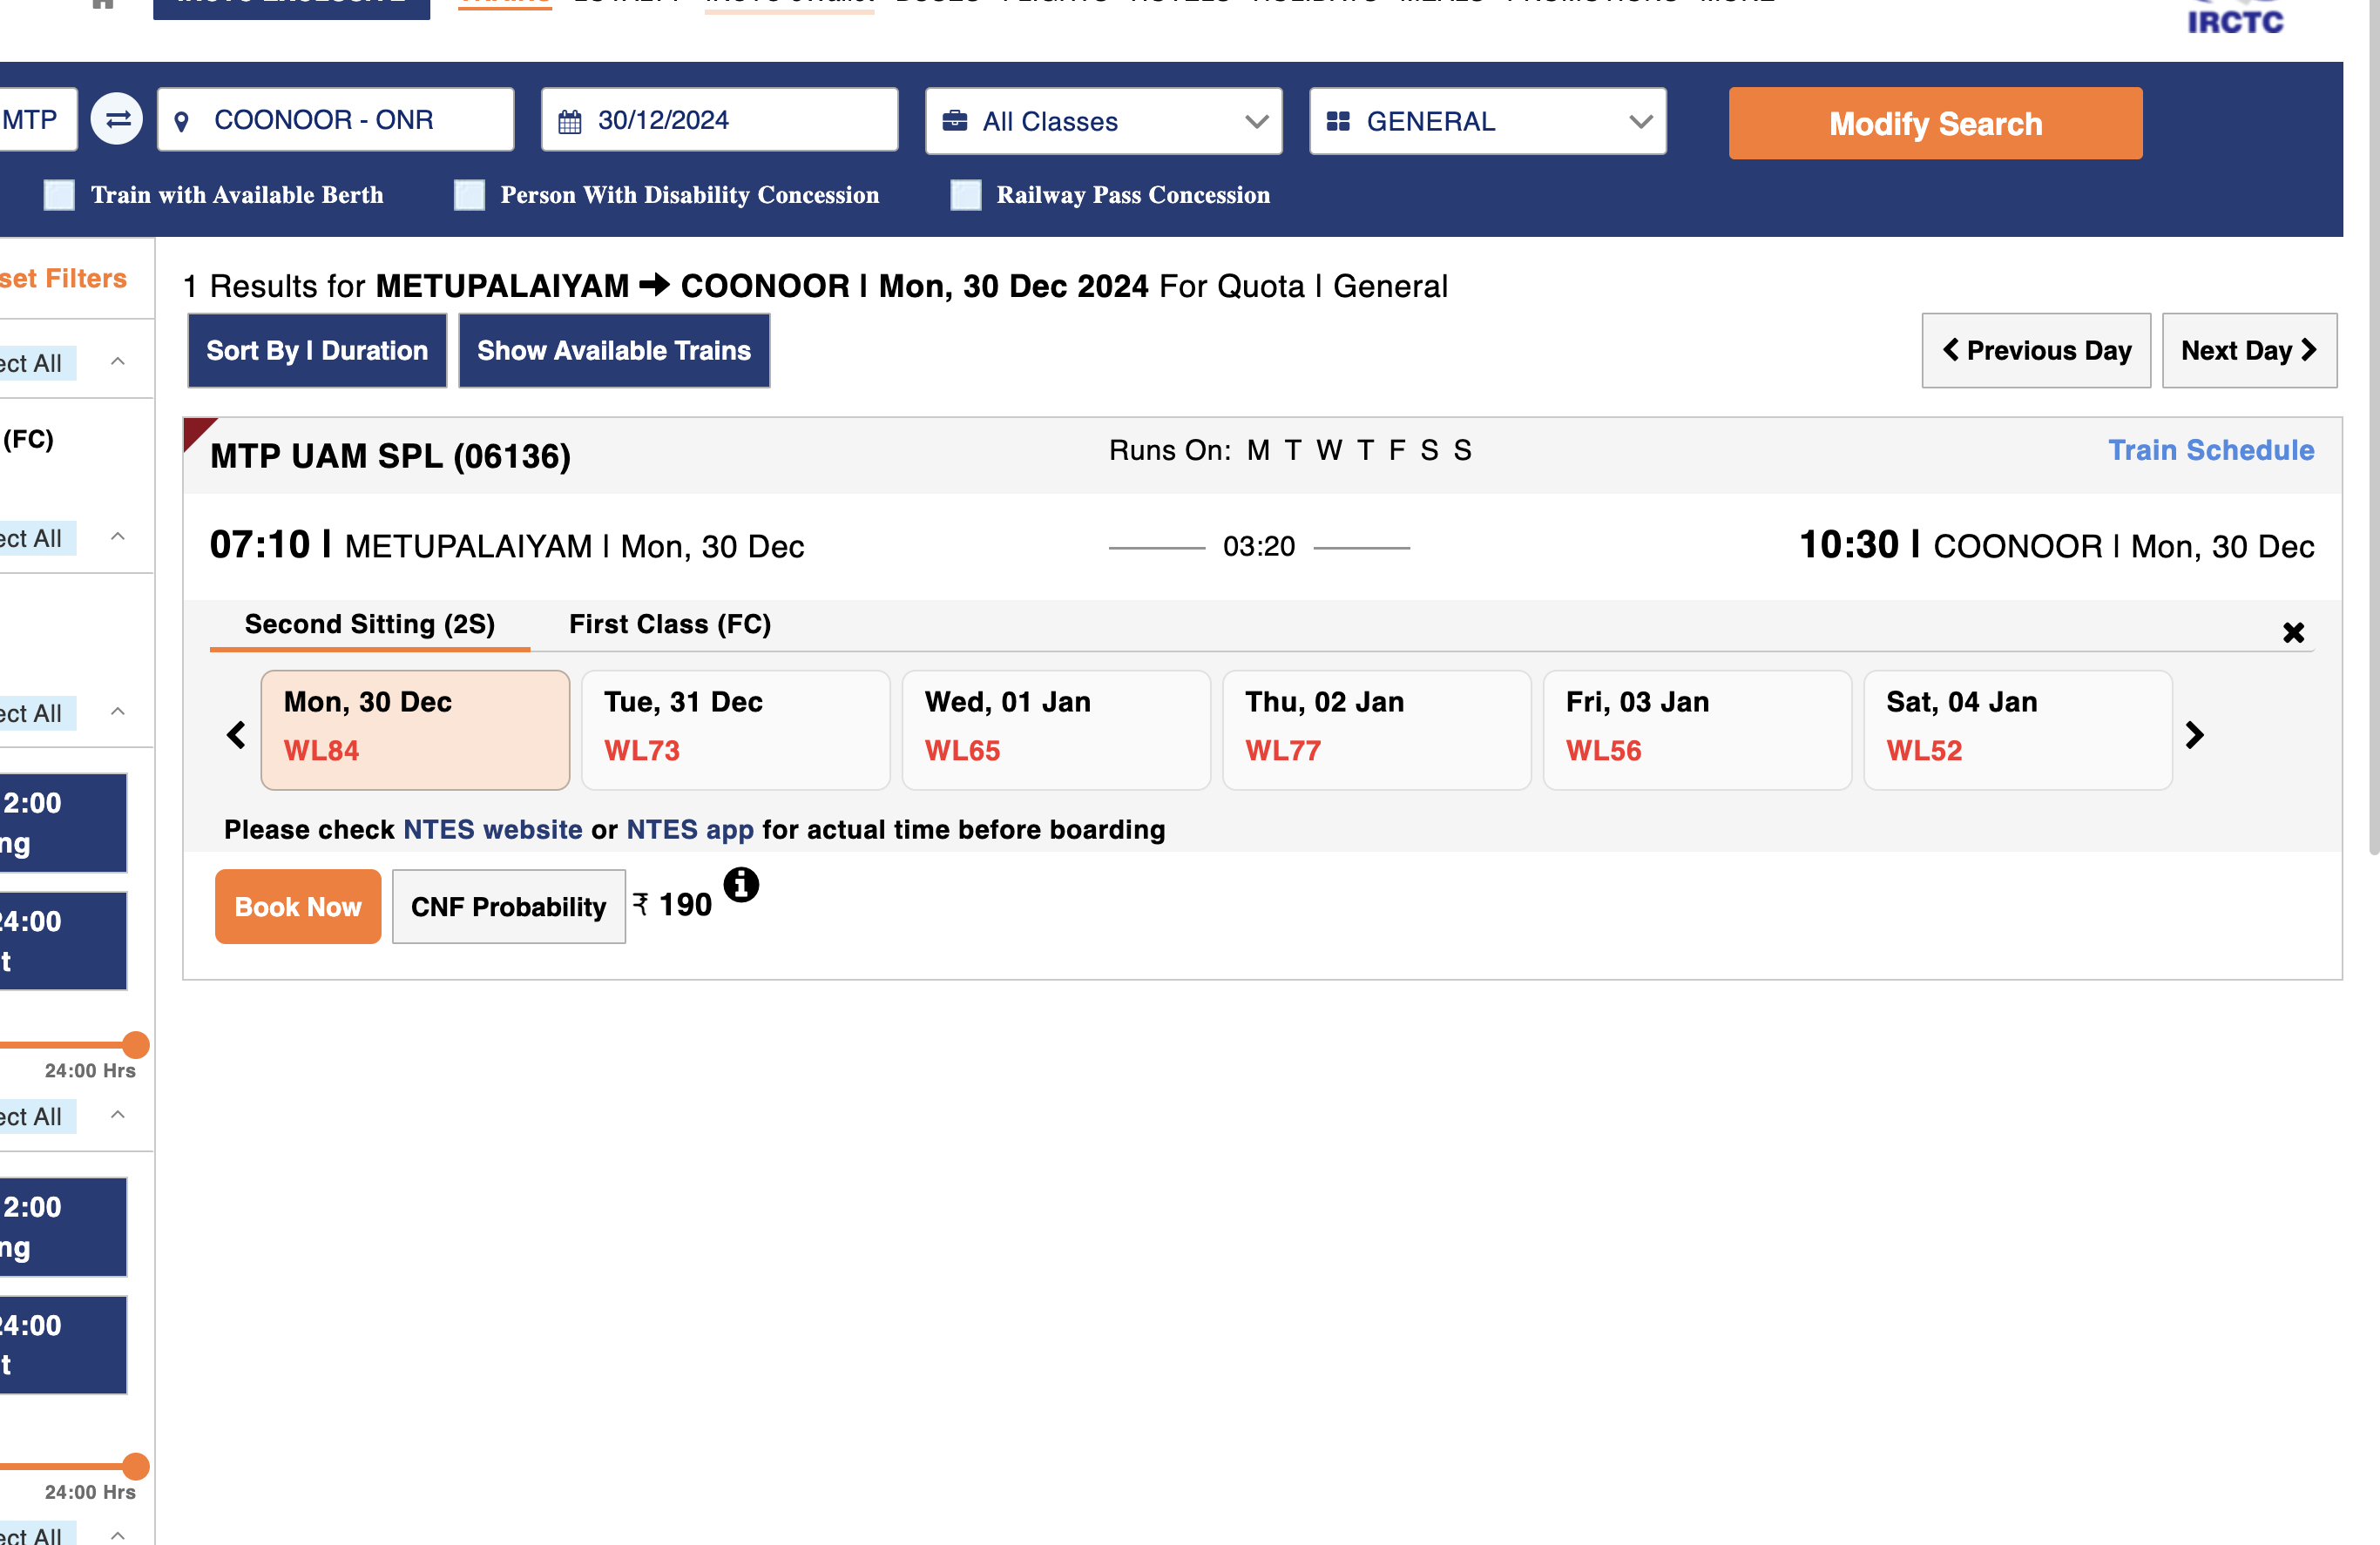Screen dimensions: 2380x1545
Task: Select the Second Sitting (2S) tab
Action: pyautogui.click(x=370, y=625)
